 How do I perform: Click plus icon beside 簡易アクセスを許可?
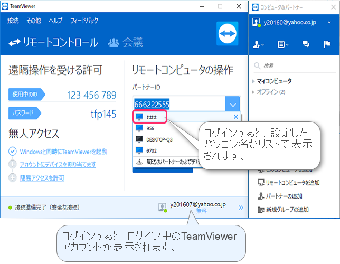pos(12,177)
